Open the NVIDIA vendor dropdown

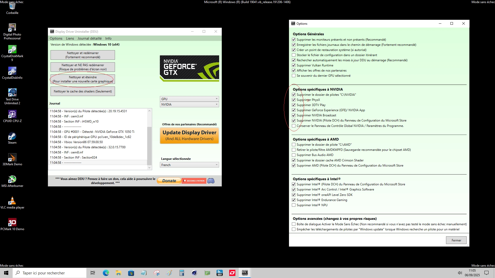click(x=189, y=105)
